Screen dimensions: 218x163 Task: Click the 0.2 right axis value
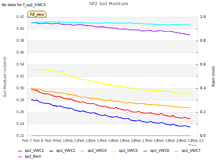click(x=203, y=112)
